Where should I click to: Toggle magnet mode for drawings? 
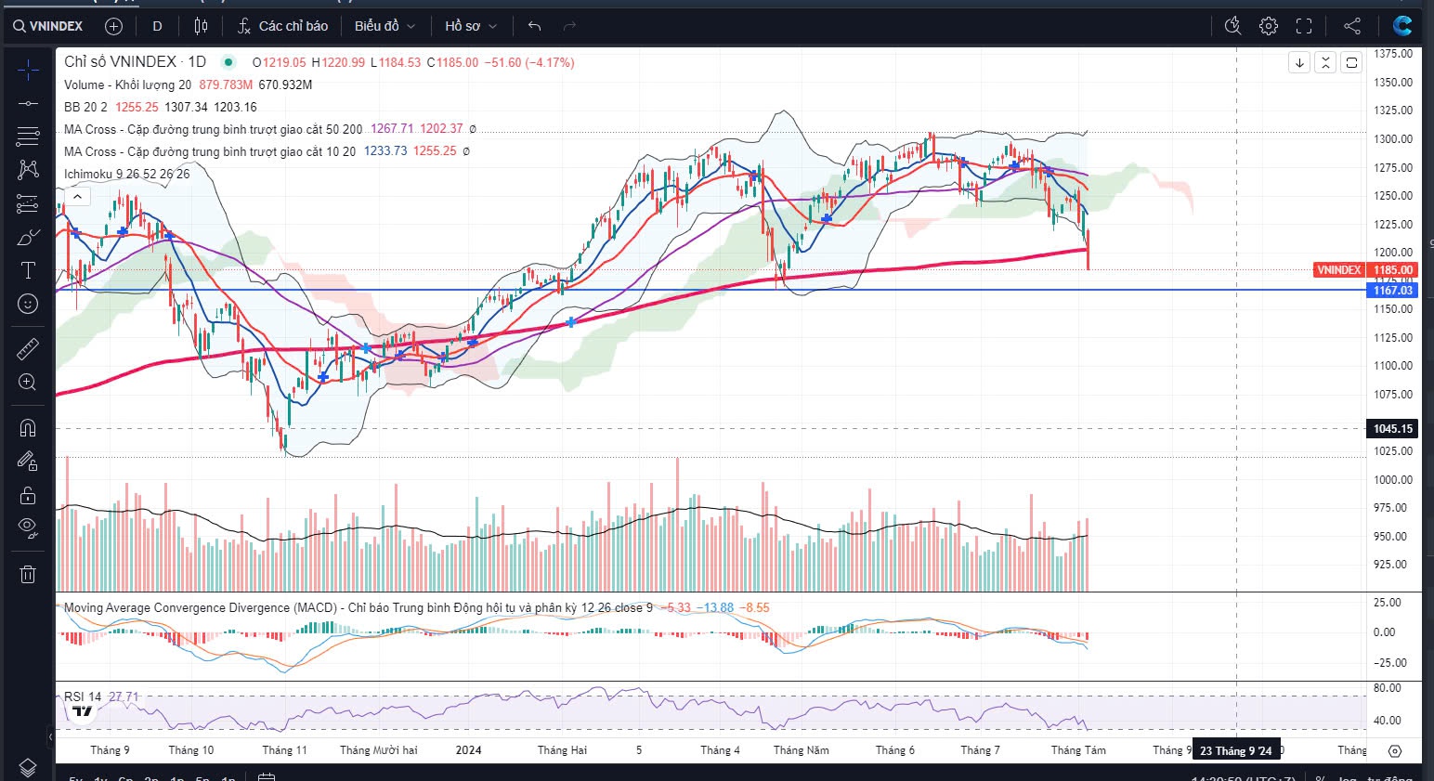[x=28, y=427]
